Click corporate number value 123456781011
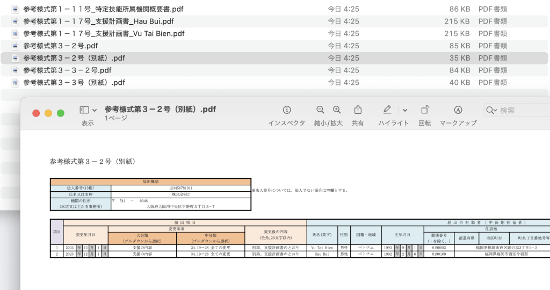The image size is (550, 290). 180,188
